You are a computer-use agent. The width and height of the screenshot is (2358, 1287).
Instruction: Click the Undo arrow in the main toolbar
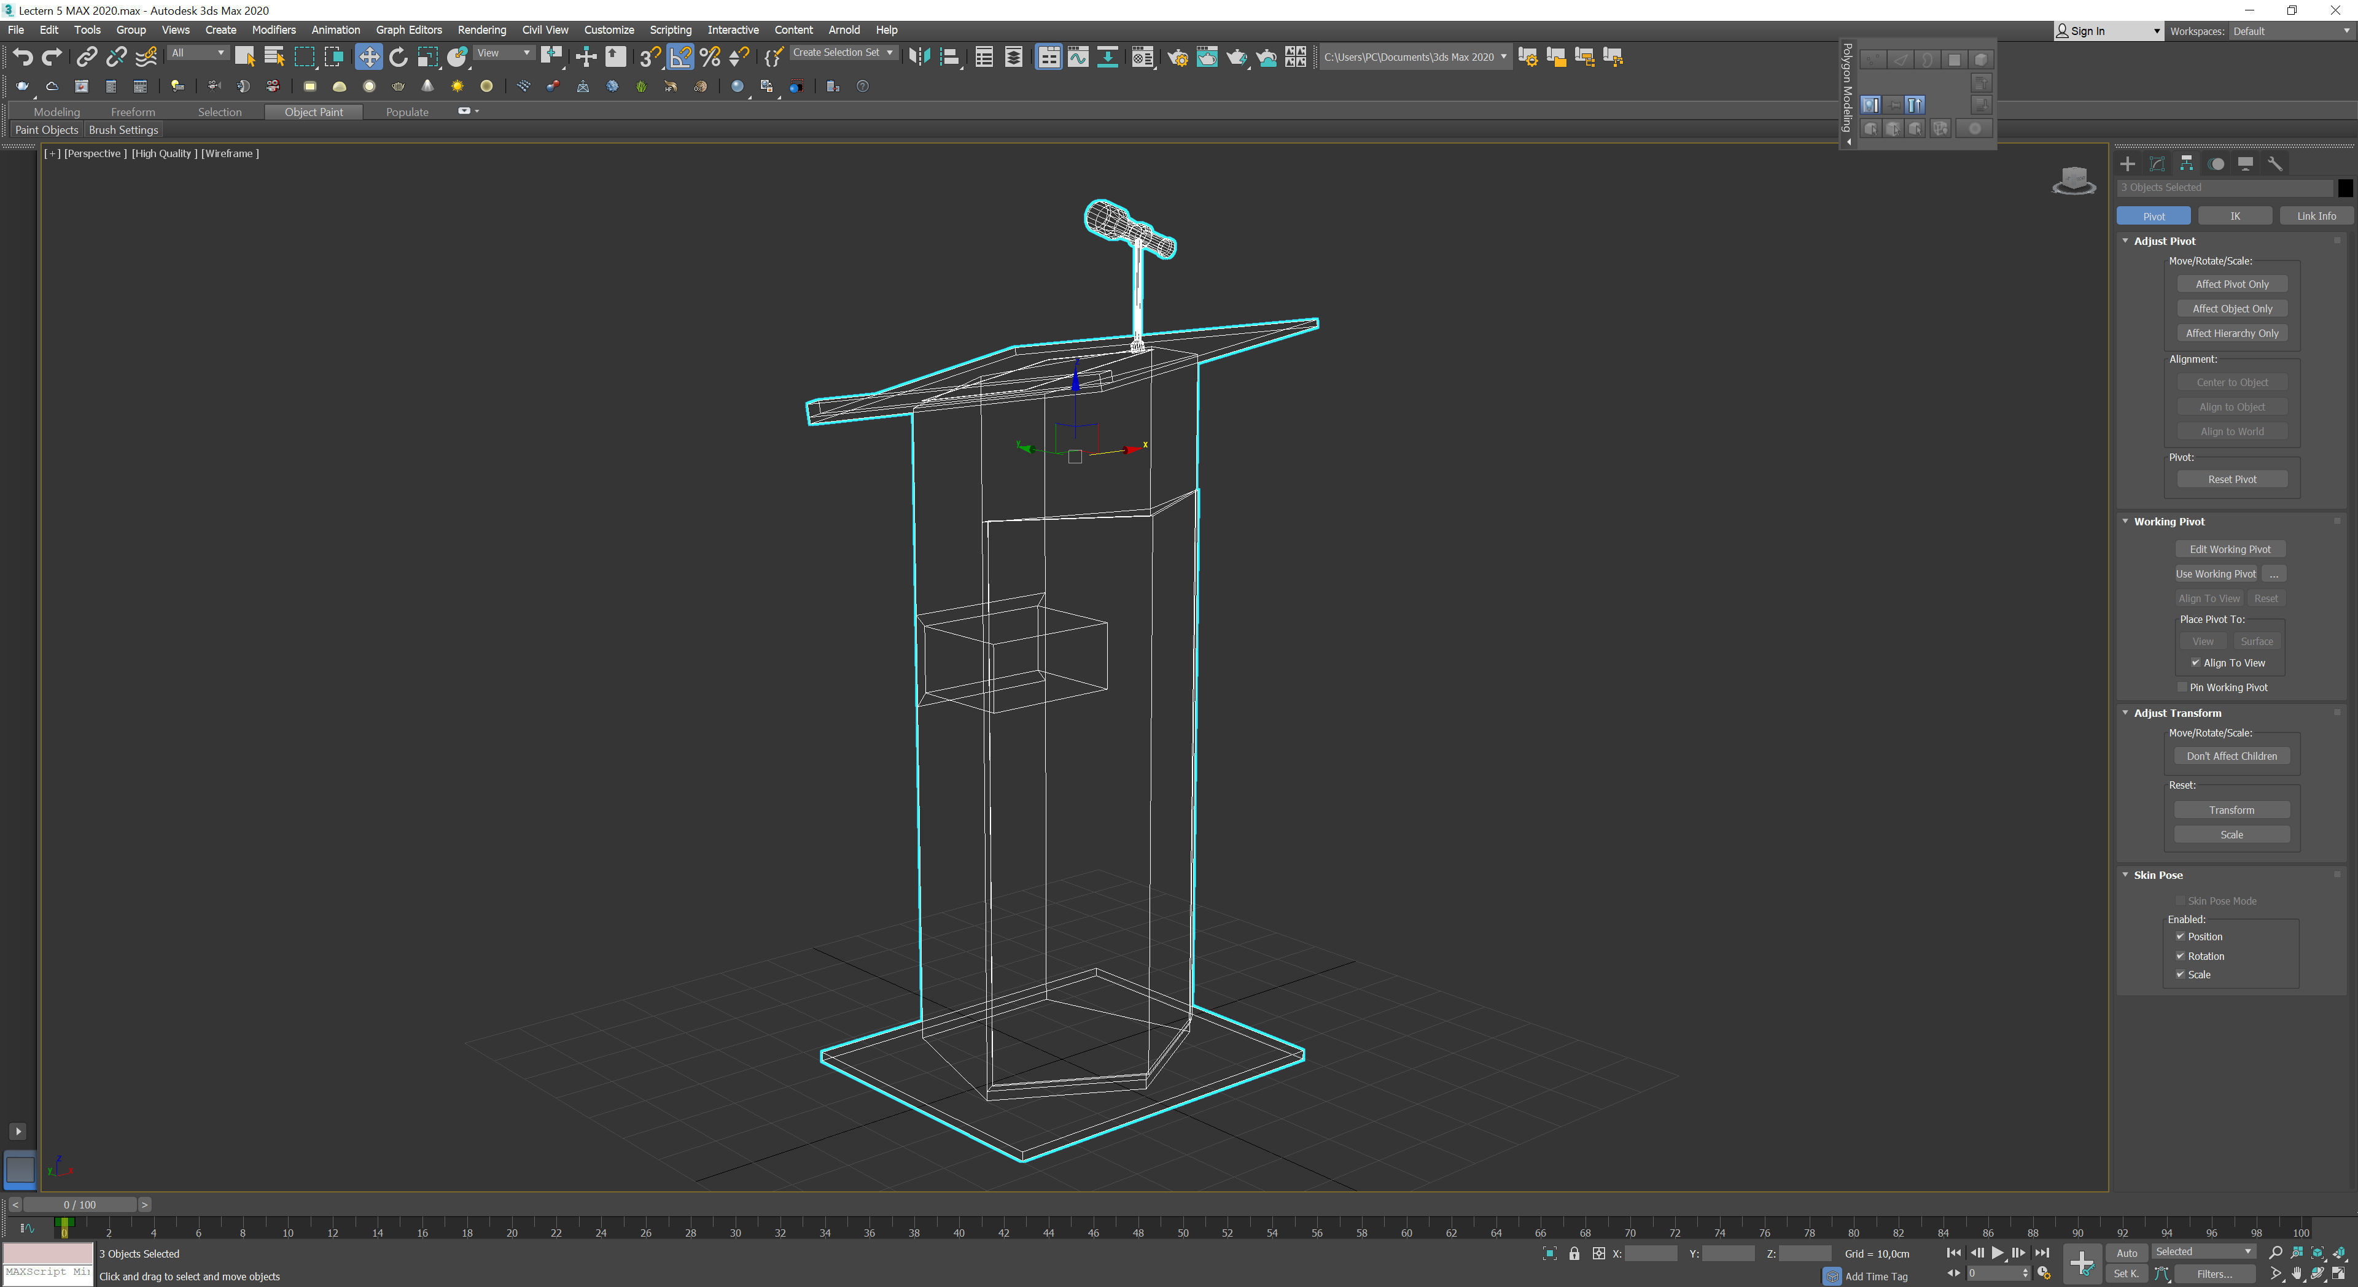pos(23,56)
